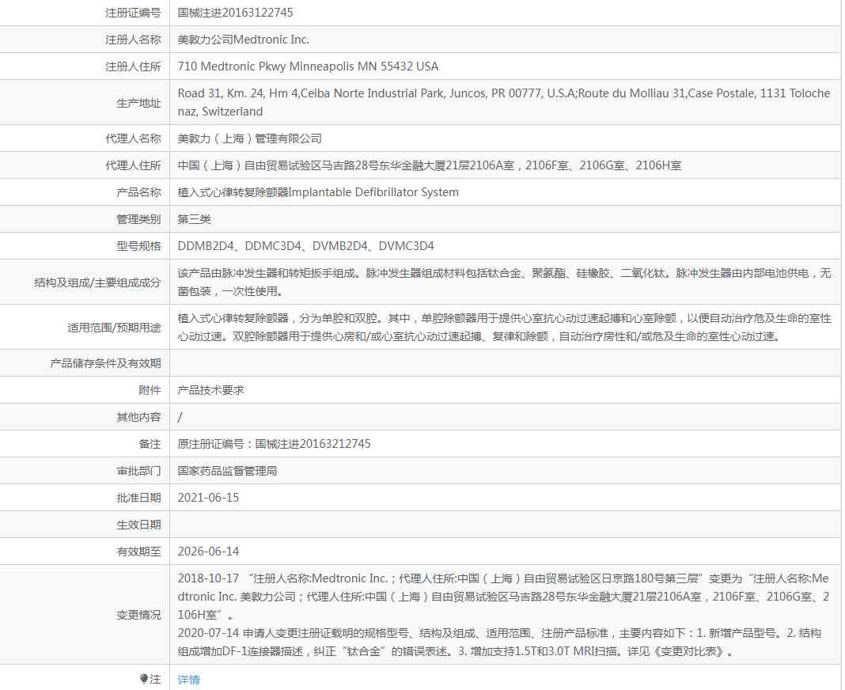The image size is (845, 690).
Task: Click the text 美敦力（上海）管理有限公司
Action: pos(249,138)
